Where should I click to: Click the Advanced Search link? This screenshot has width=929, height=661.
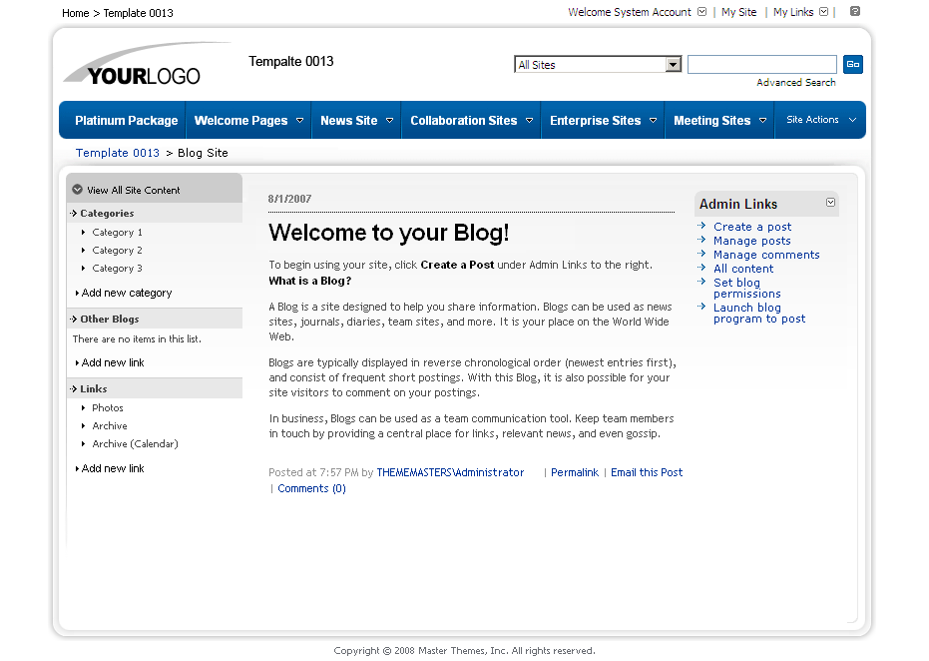[x=795, y=80]
